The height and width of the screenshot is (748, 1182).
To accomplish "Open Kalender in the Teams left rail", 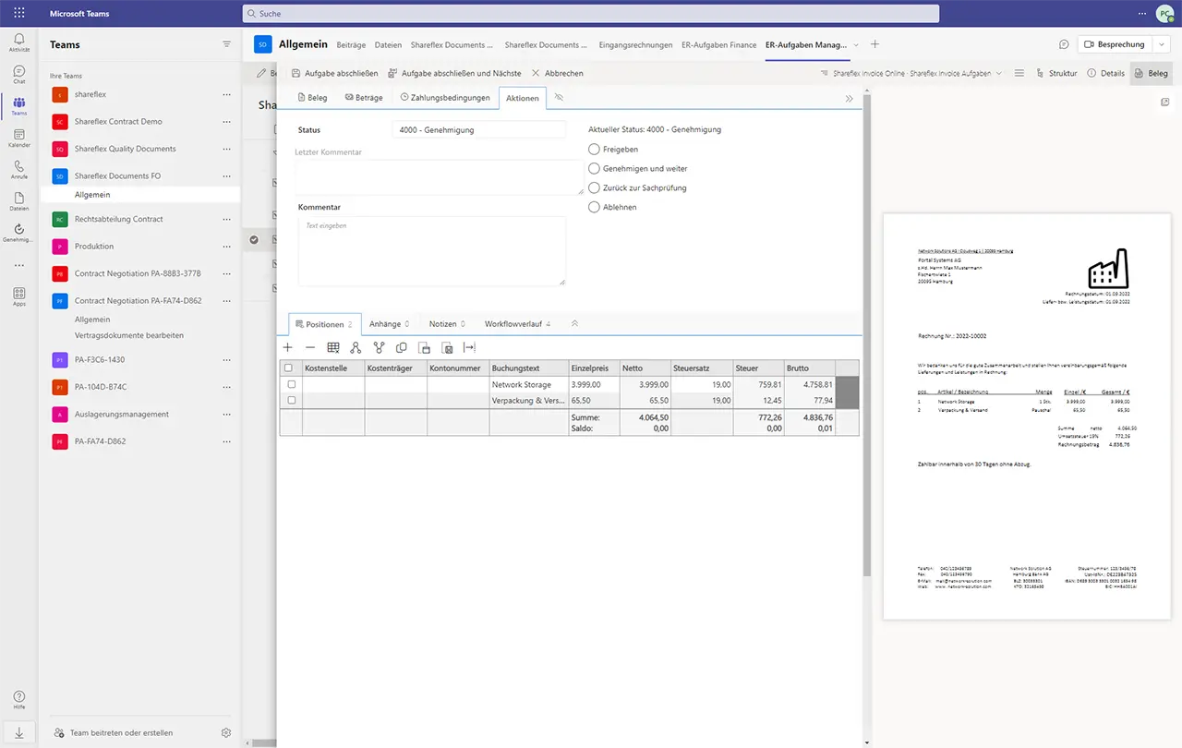I will pyautogui.click(x=18, y=139).
